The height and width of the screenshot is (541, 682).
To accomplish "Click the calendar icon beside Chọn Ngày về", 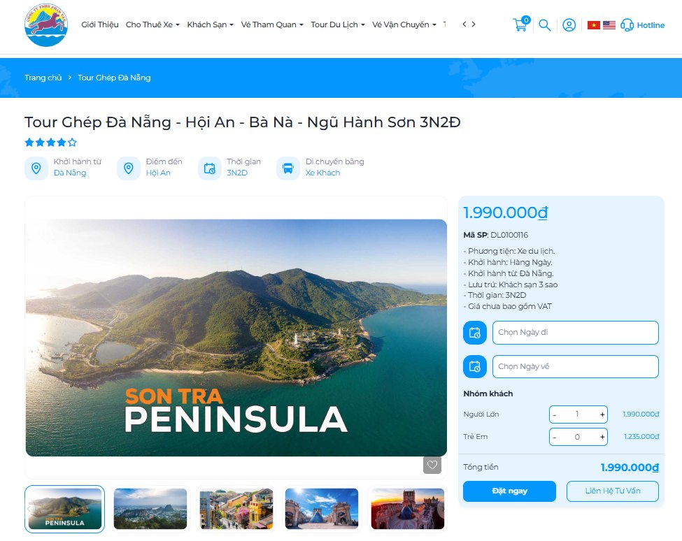I will [x=475, y=366].
